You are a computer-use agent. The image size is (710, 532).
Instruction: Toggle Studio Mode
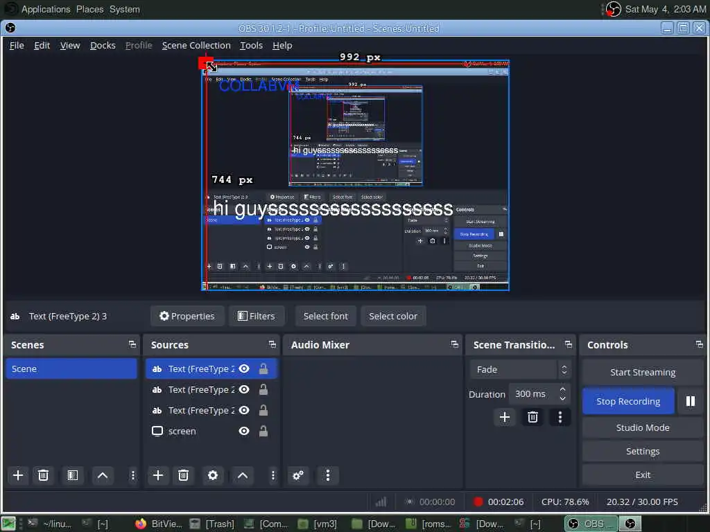643,427
